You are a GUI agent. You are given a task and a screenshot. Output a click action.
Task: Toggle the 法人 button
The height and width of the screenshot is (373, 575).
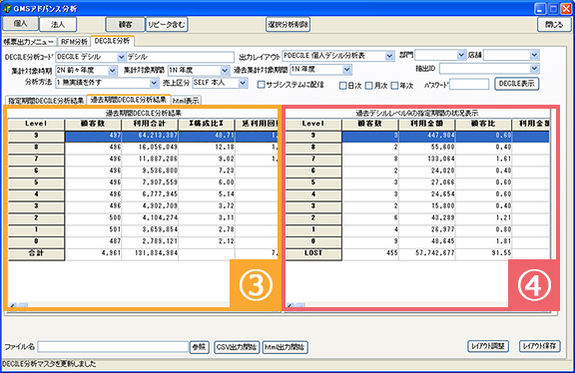click(58, 24)
